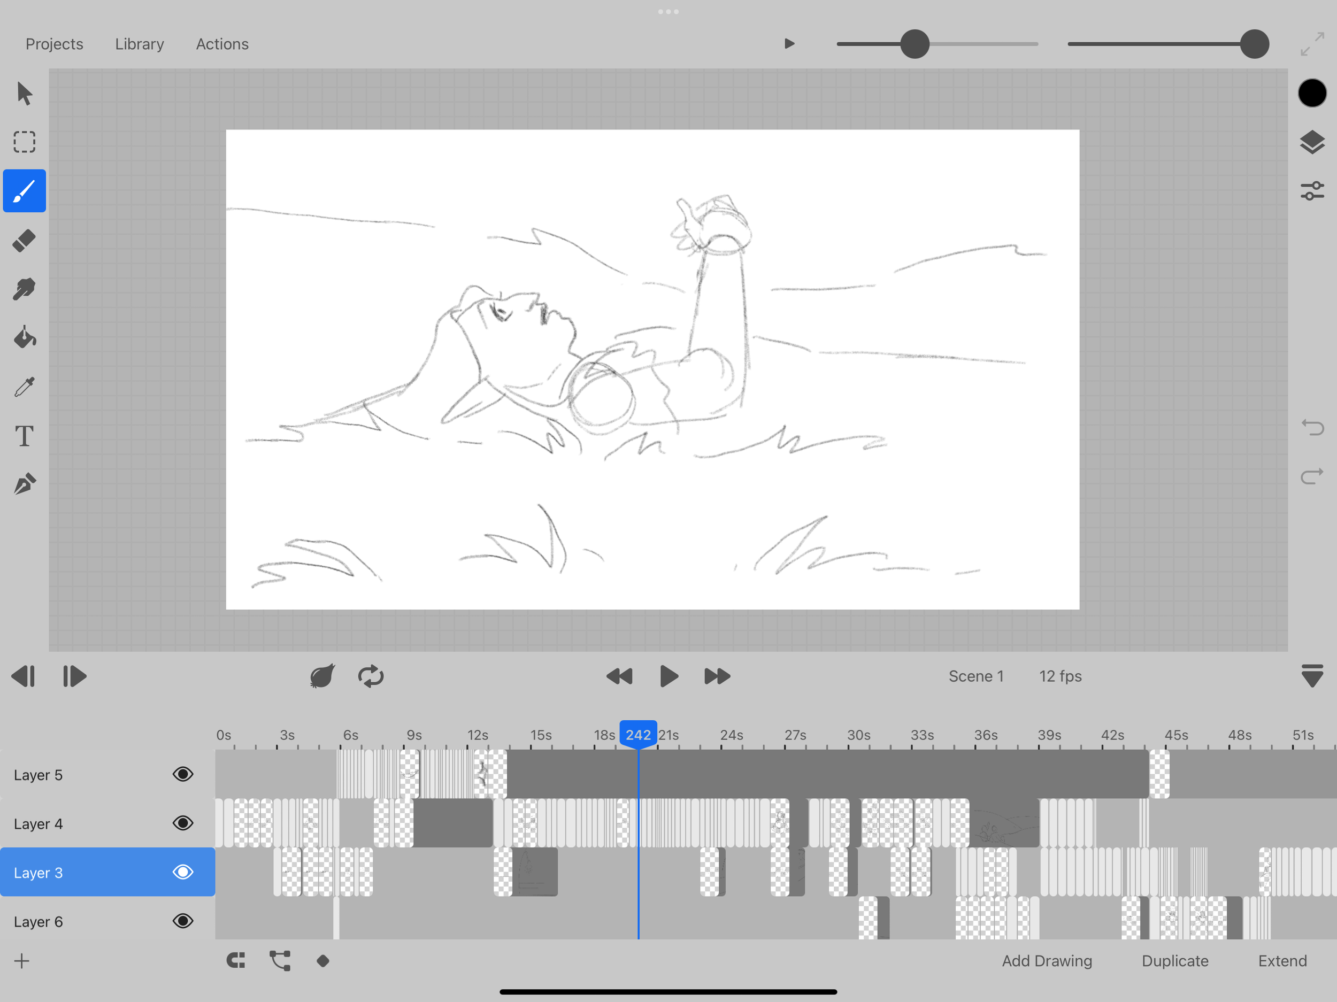Open the Scene 1 selector

[x=975, y=676]
